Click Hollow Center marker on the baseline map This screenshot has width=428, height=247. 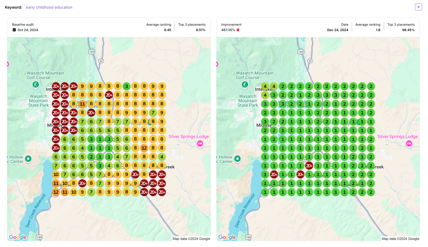coord(28,159)
